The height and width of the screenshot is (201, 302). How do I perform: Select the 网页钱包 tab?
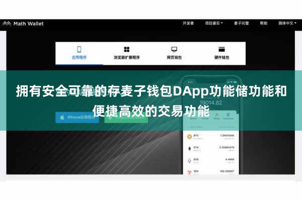[174, 53]
